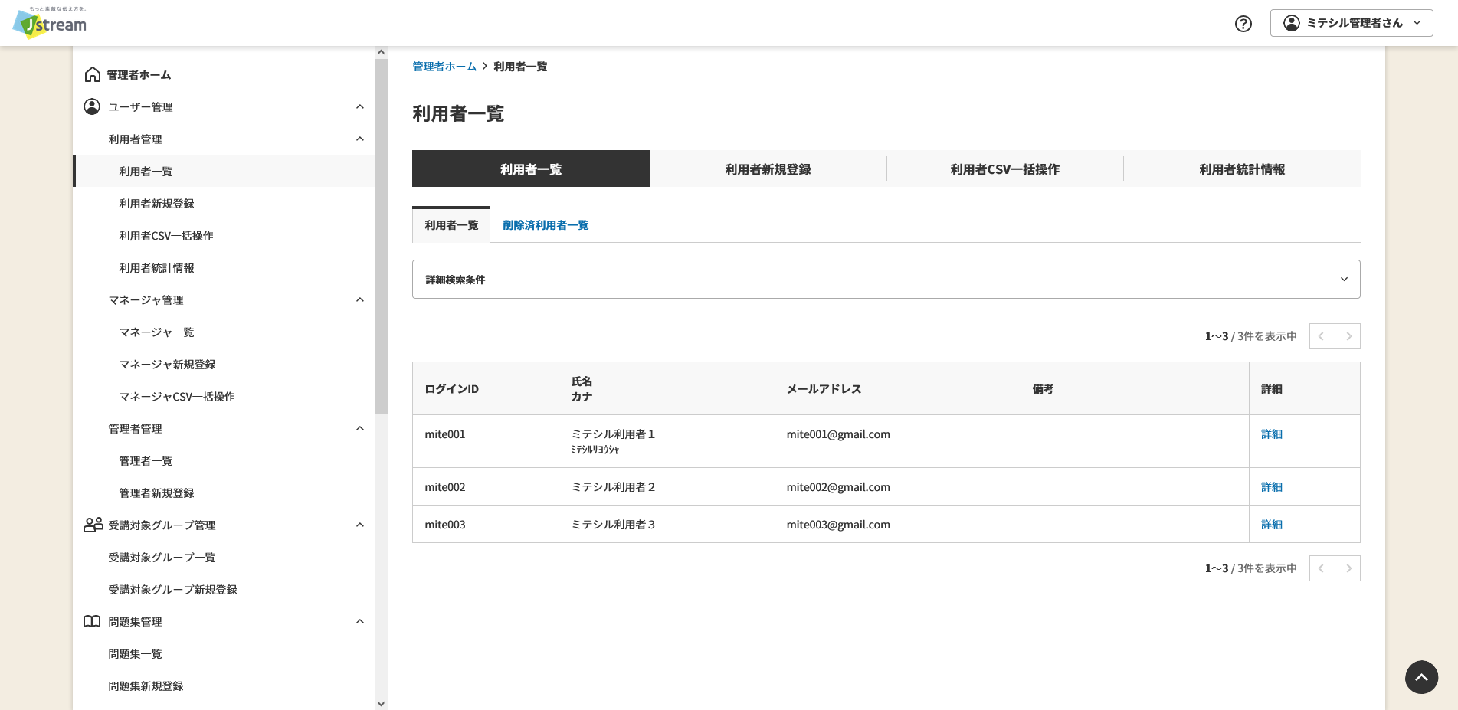Select the 利用者一覧 sub-tab

coord(451,224)
